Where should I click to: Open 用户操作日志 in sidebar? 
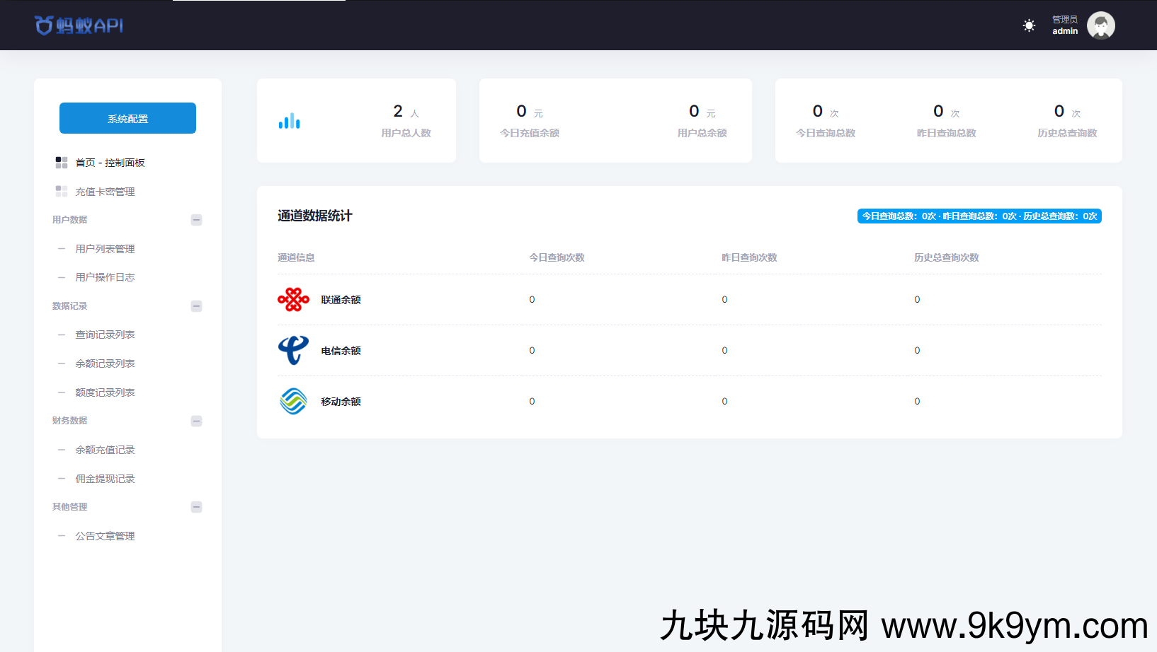click(x=105, y=277)
